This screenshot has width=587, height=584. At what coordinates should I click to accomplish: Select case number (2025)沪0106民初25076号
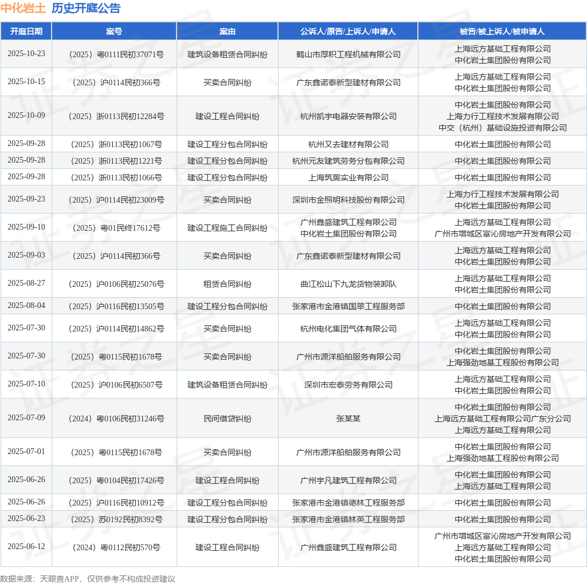click(x=116, y=284)
